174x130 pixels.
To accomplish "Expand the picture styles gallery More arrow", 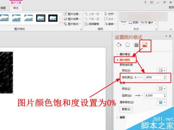I will 61,23.
